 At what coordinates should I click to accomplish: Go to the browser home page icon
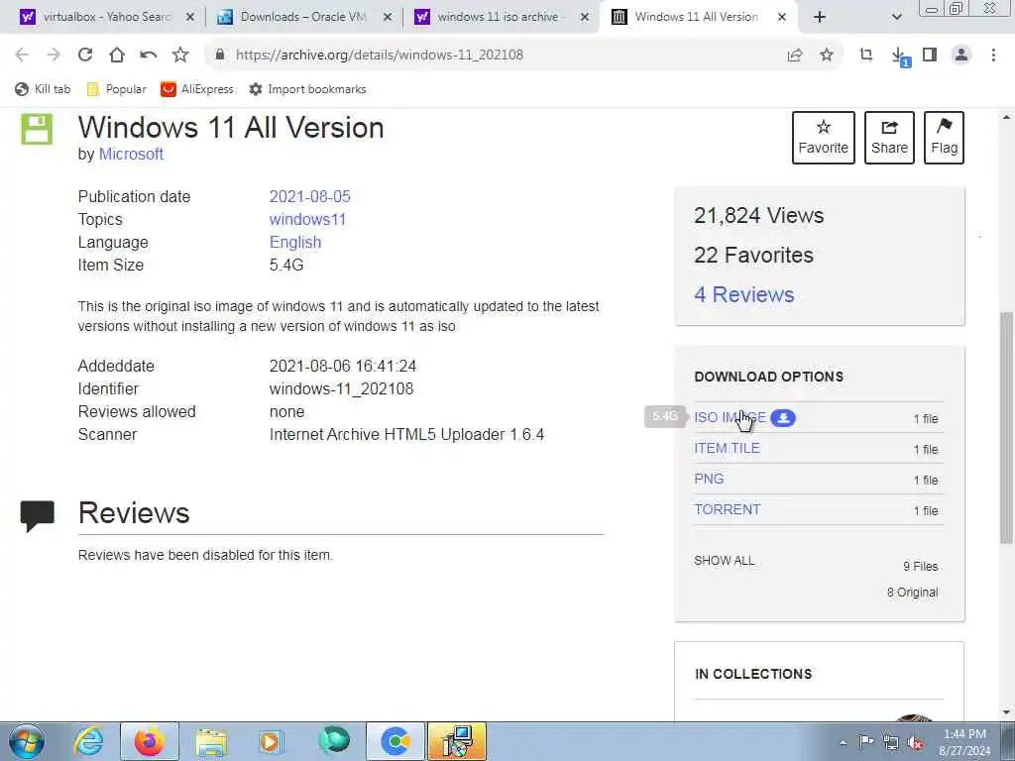pyautogui.click(x=117, y=55)
